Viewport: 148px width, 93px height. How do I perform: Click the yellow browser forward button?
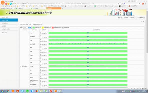(8, 4)
